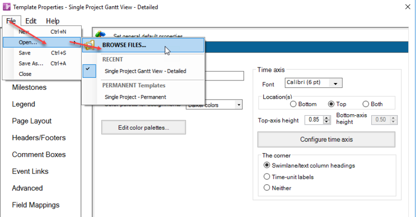
Task: Open the Edit menu
Action: pyautogui.click(x=31, y=21)
